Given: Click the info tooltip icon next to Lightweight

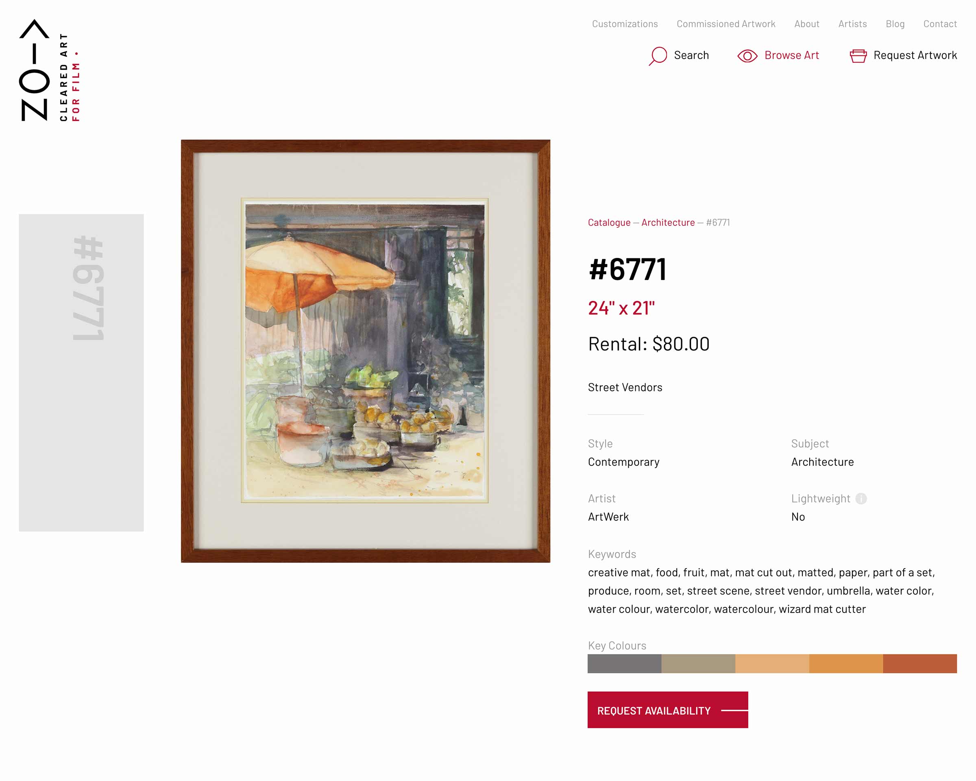Looking at the screenshot, I should [x=861, y=498].
